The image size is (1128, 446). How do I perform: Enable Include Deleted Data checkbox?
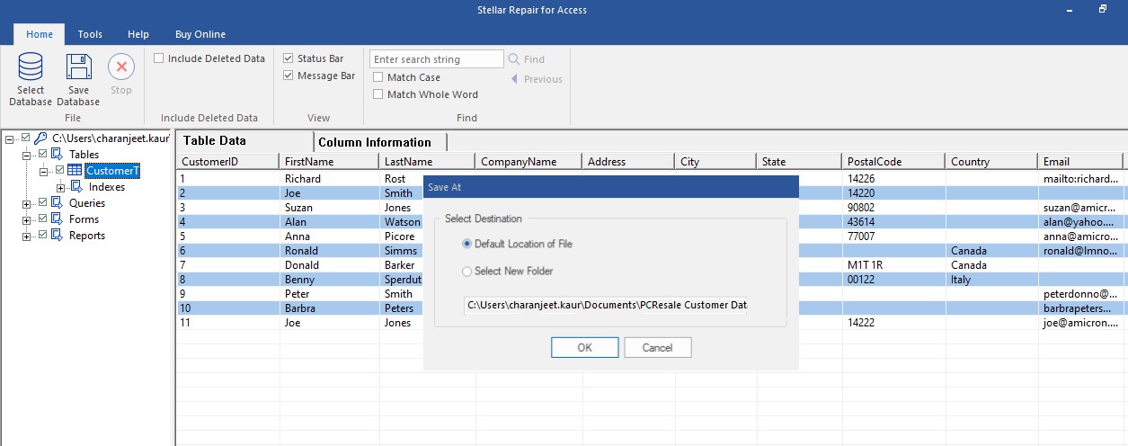click(159, 58)
